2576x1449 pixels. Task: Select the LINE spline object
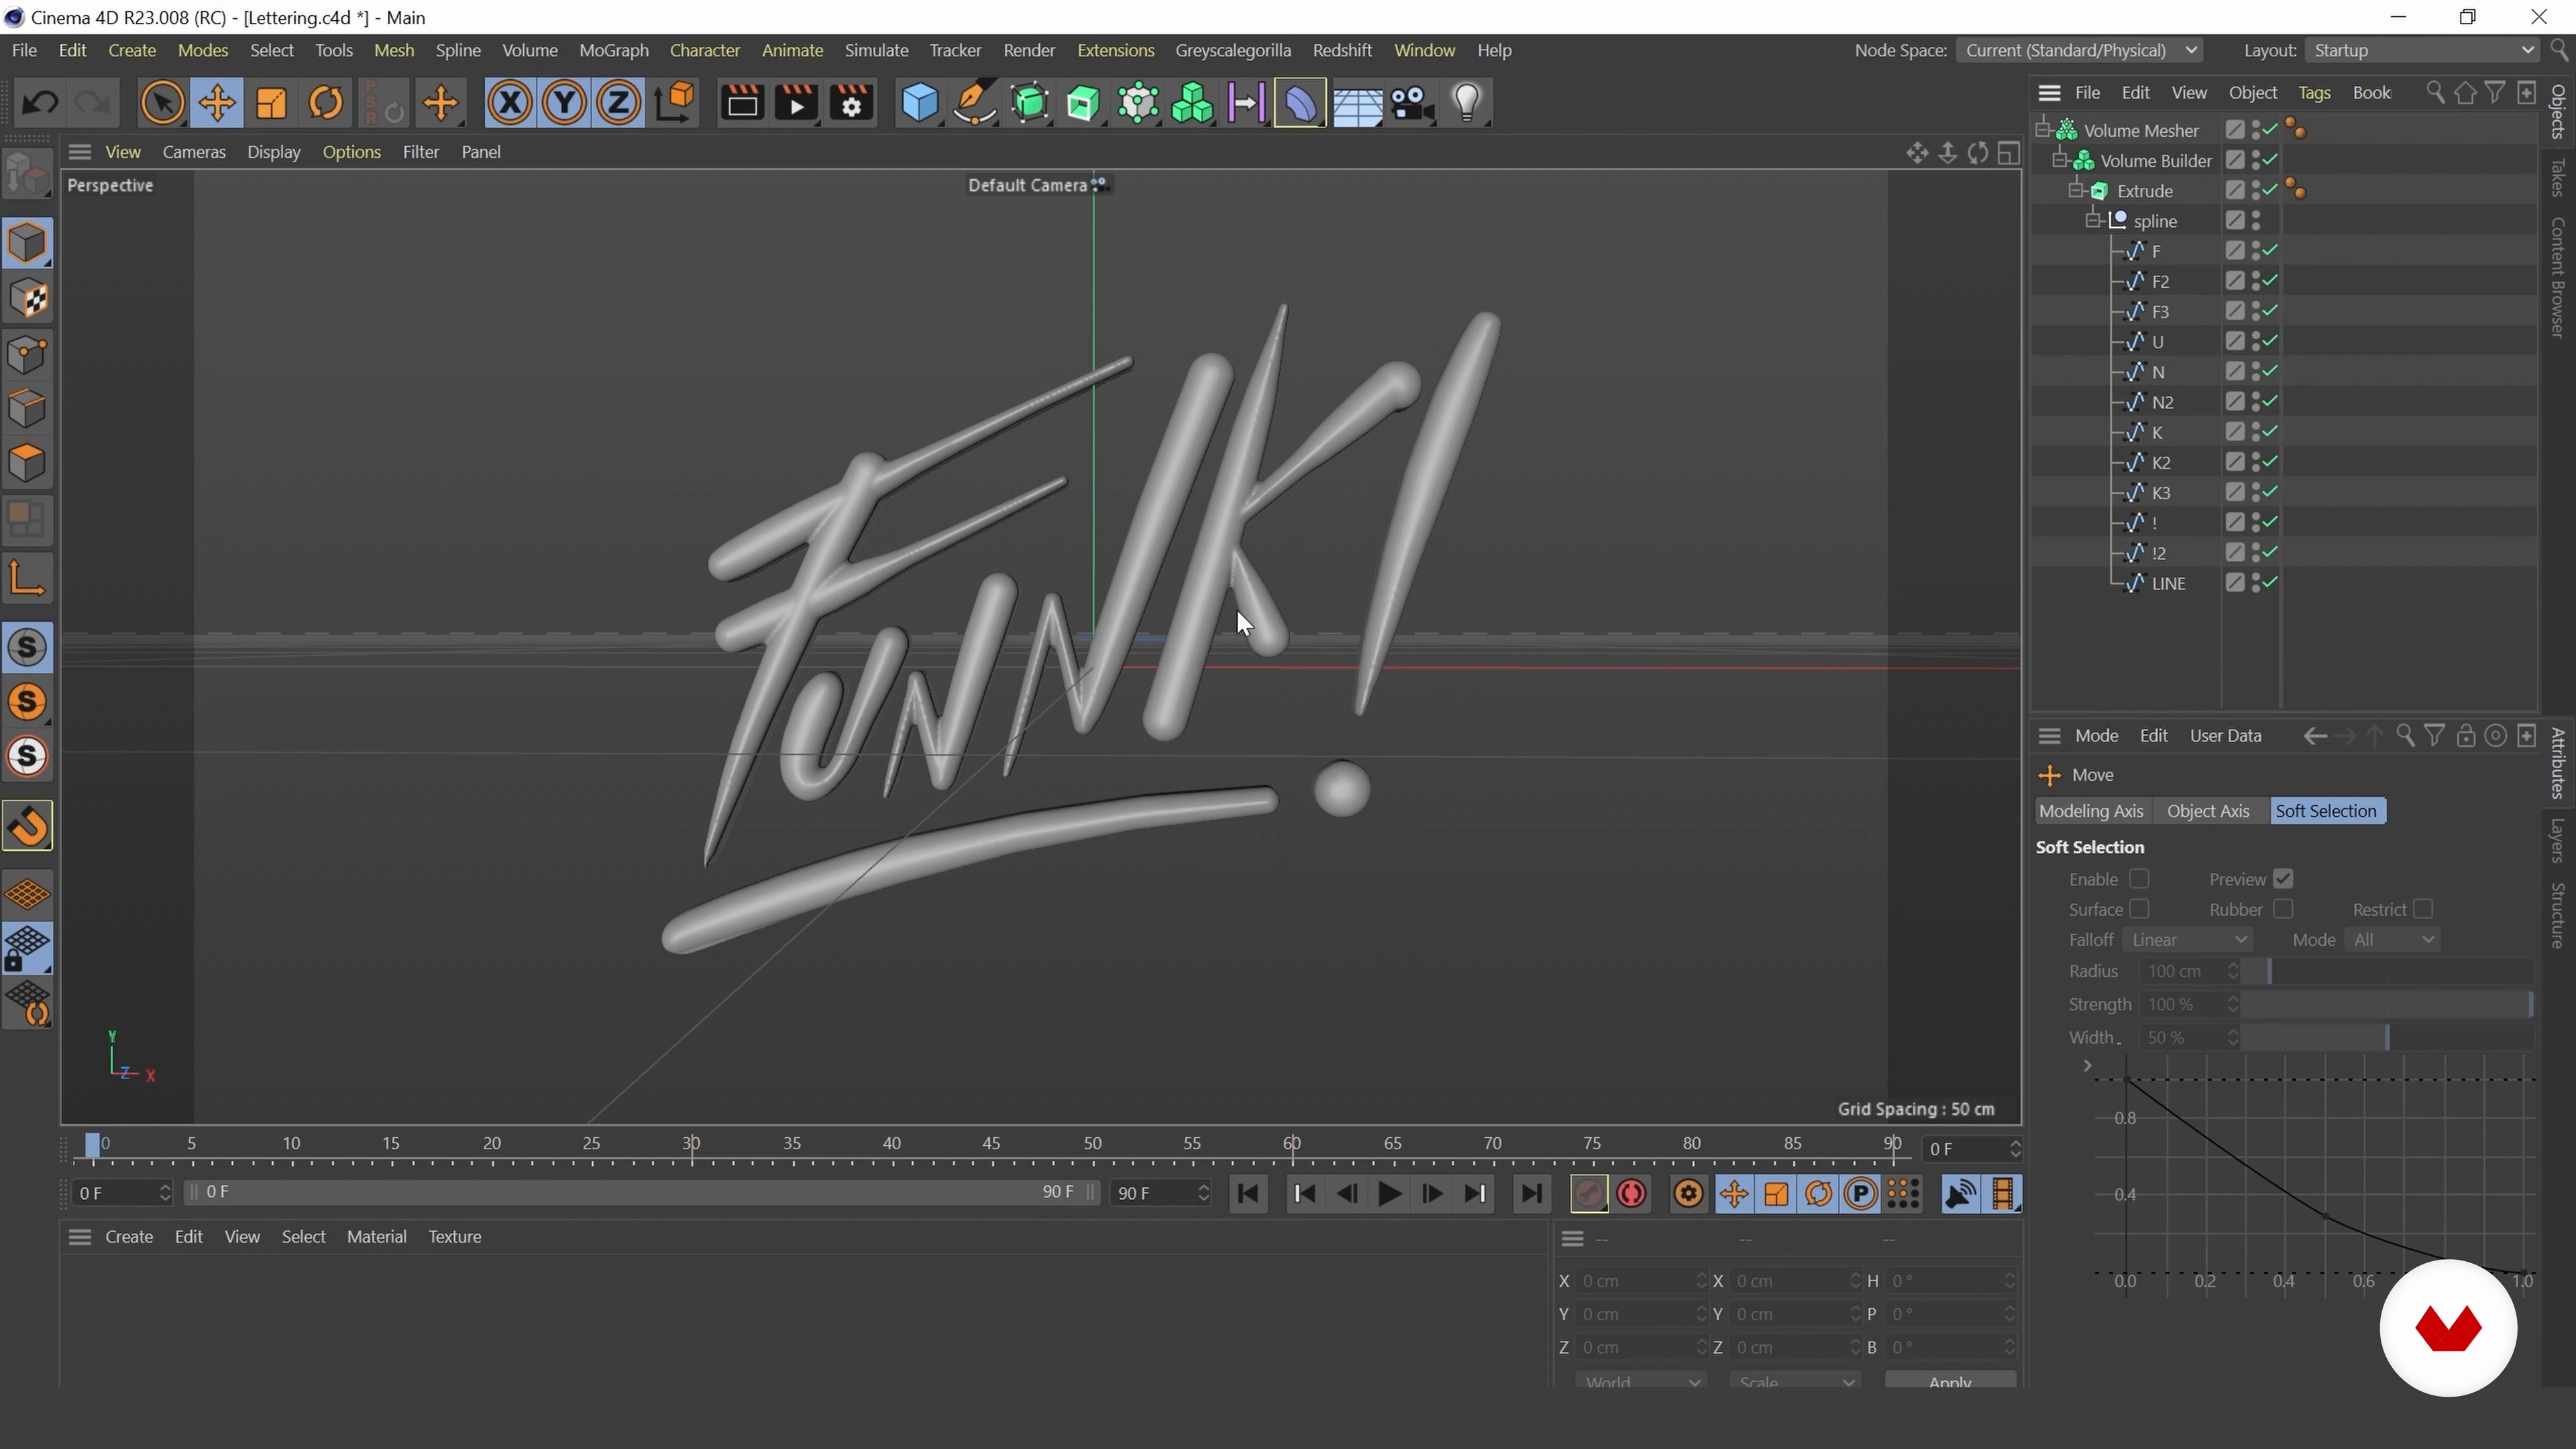[2168, 583]
